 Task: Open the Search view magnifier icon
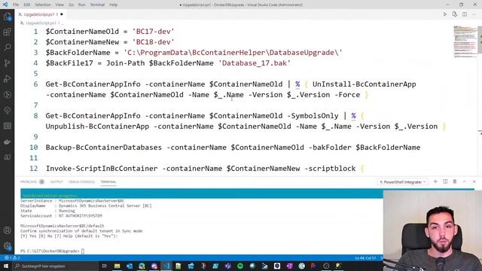point(7,47)
